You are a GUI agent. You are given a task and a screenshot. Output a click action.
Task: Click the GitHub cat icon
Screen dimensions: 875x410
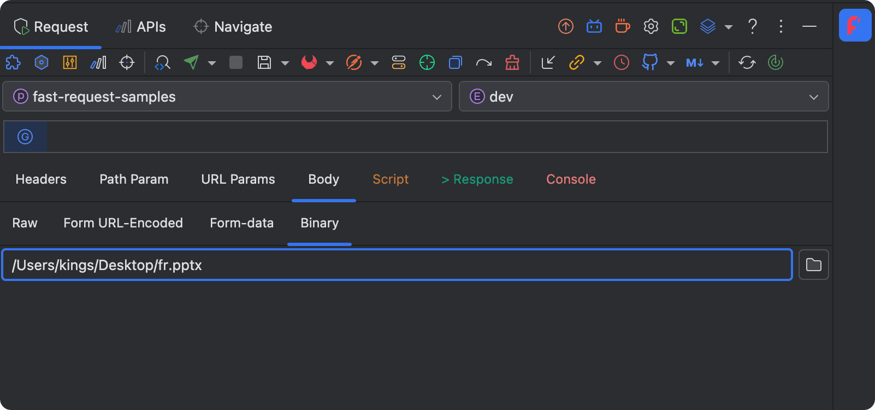[649, 62]
